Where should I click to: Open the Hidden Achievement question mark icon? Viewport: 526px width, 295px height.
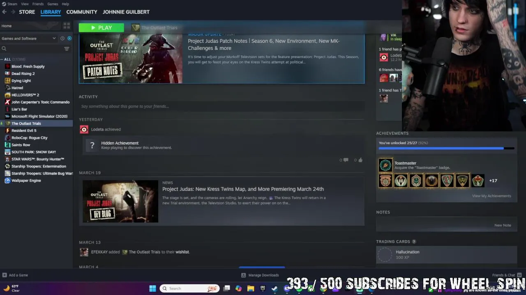92,145
